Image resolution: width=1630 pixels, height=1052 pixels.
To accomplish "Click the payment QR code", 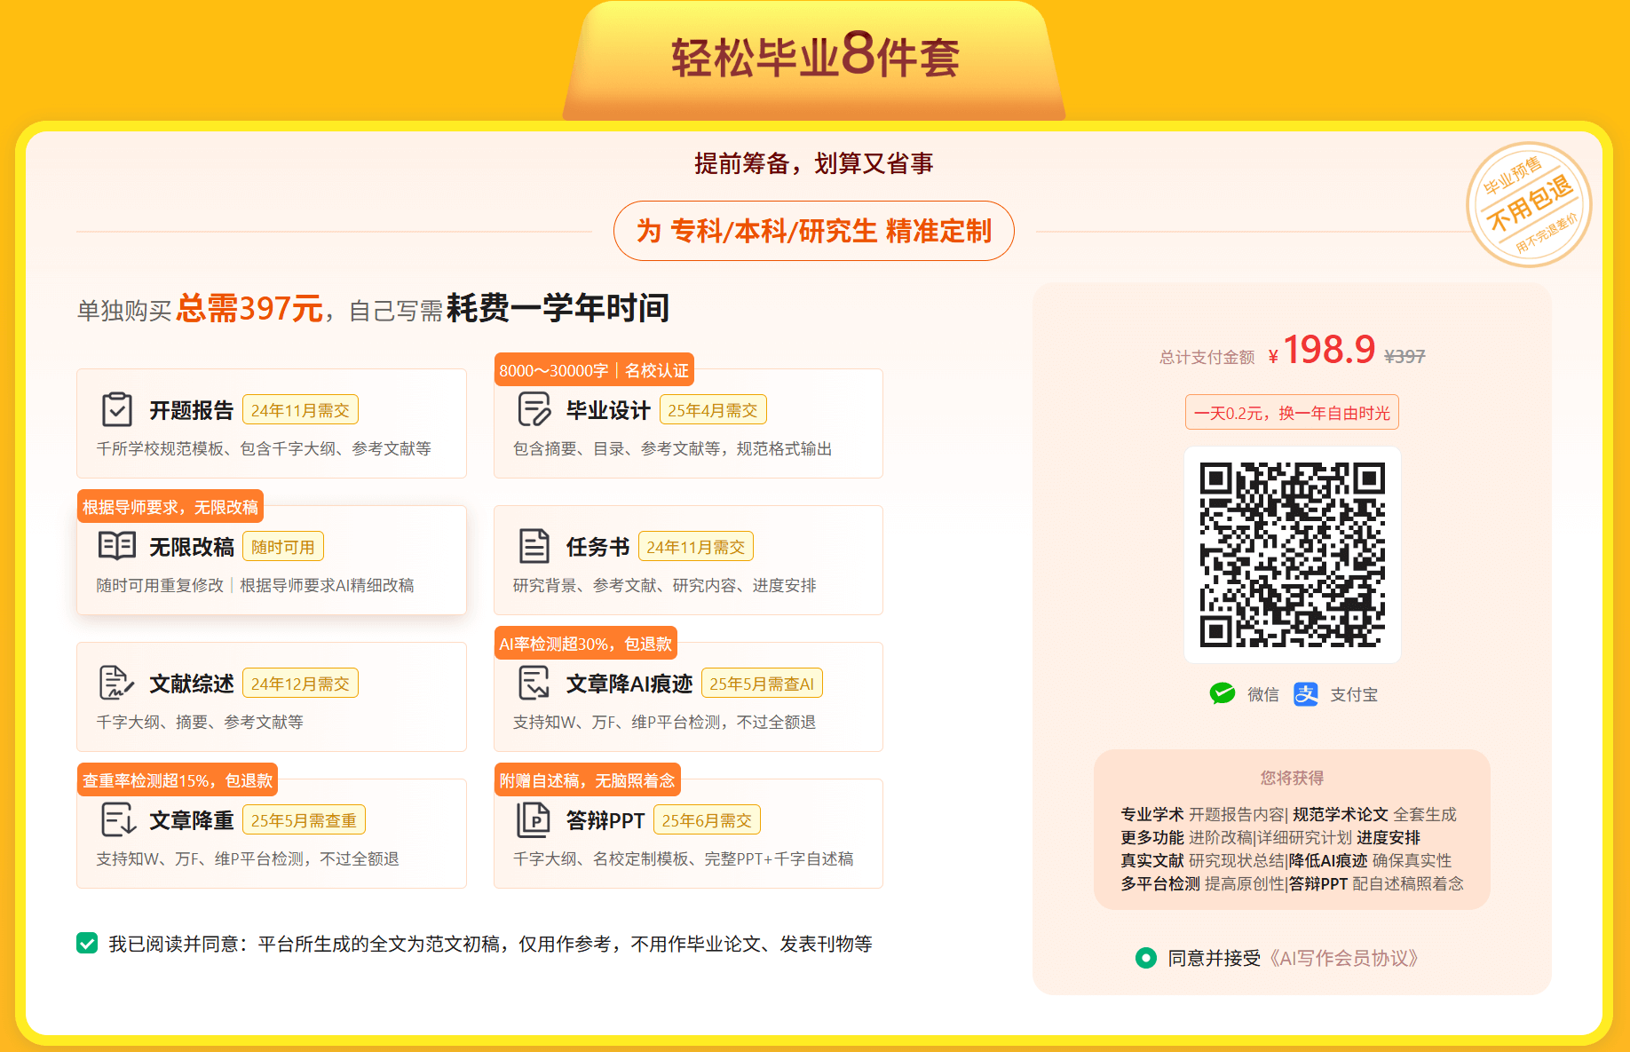I will [1293, 555].
